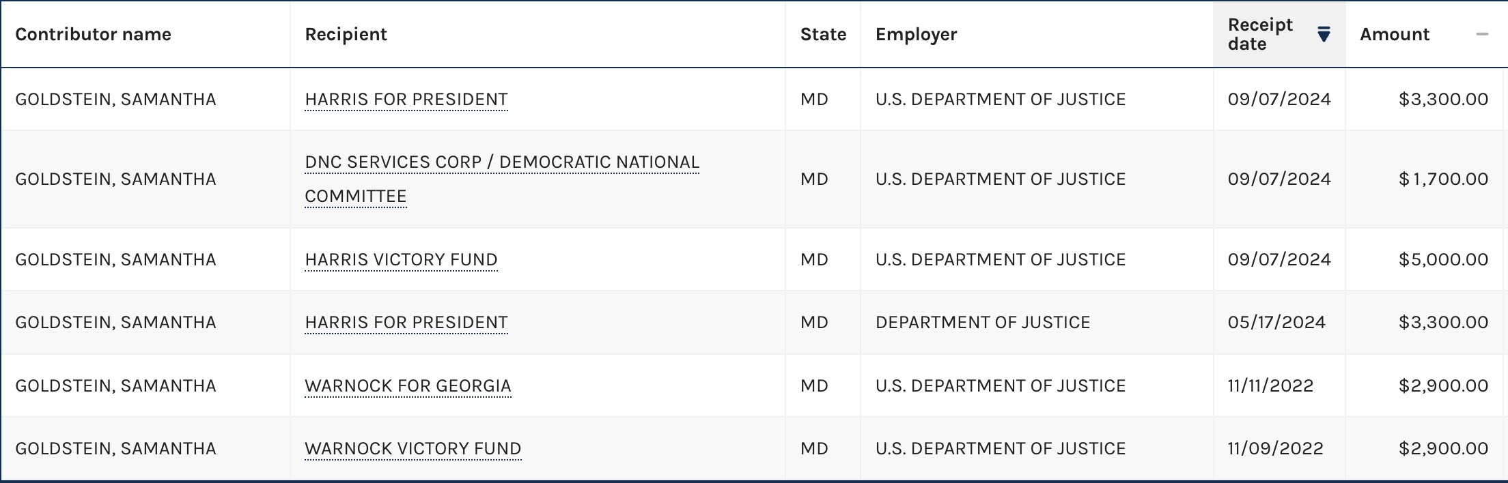This screenshot has width=1508, height=483.
Task: Open the DNC Services Corp recipient link
Action: (502, 162)
